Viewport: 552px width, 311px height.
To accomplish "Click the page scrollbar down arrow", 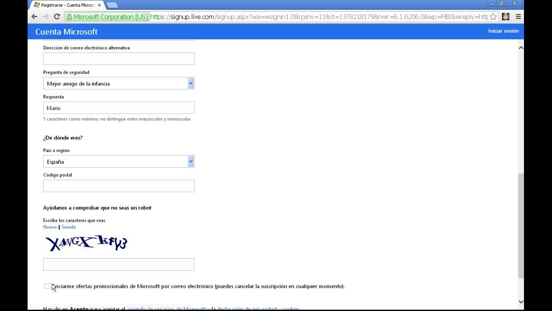I will (521, 301).
